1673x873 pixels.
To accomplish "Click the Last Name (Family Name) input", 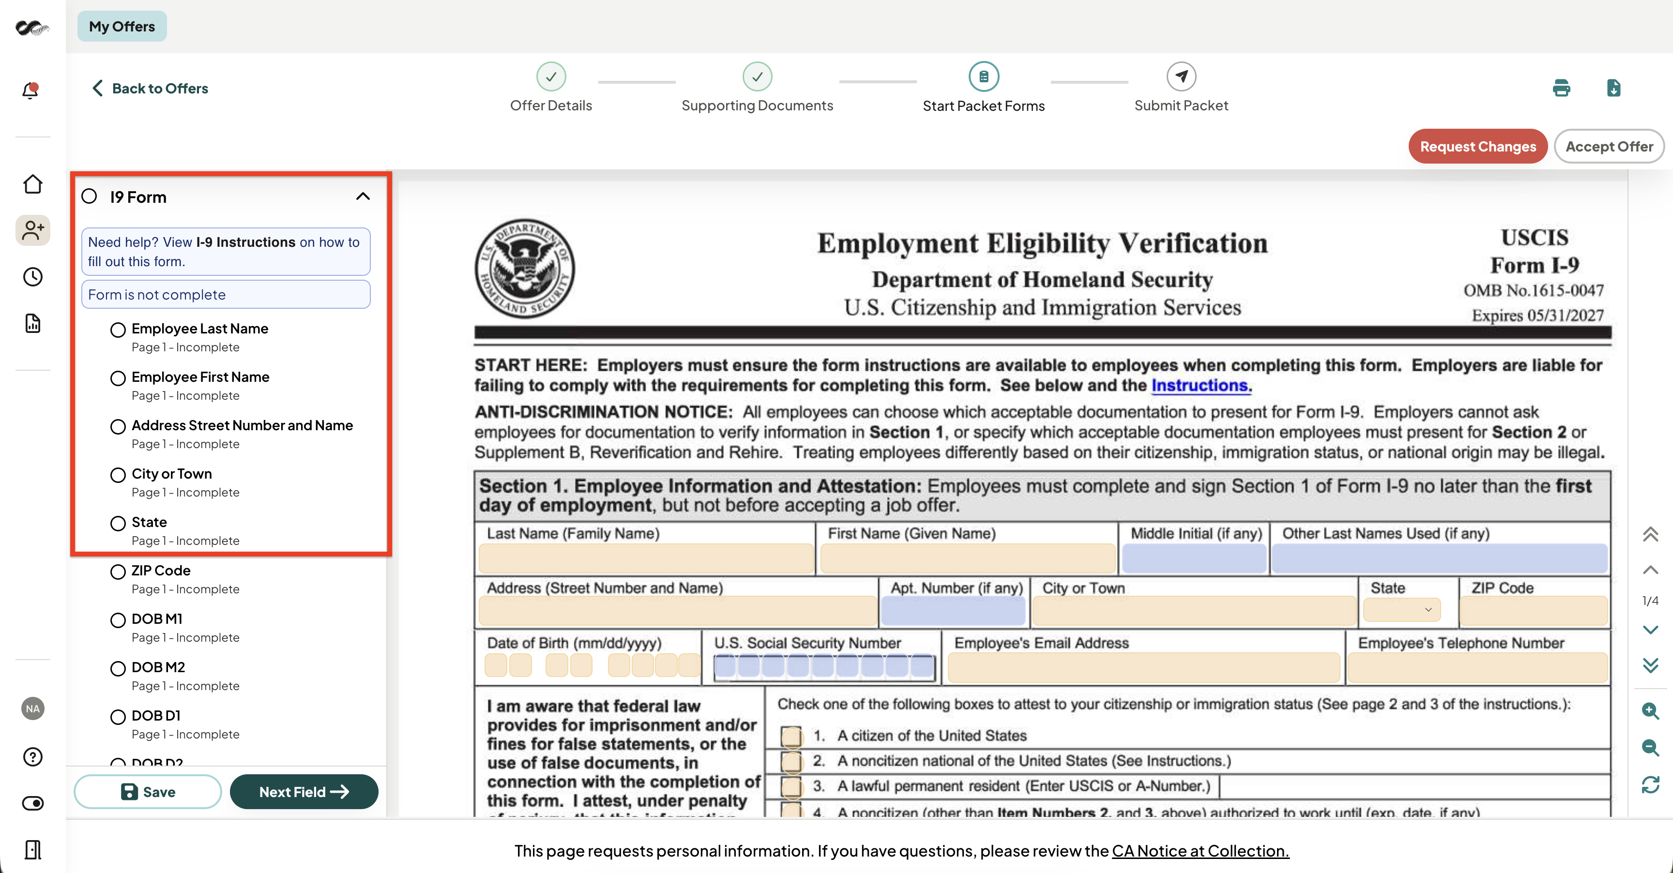I will (x=646, y=559).
